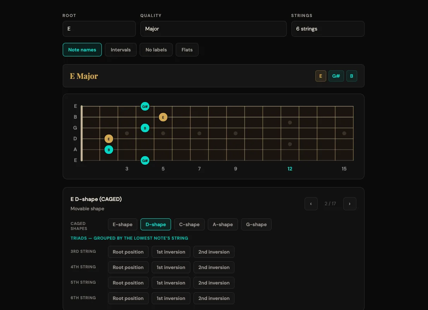Choose 5th string 2nd inversion triad
The height and width of the screenshot is (310, 428).
[x=214, y=283]
